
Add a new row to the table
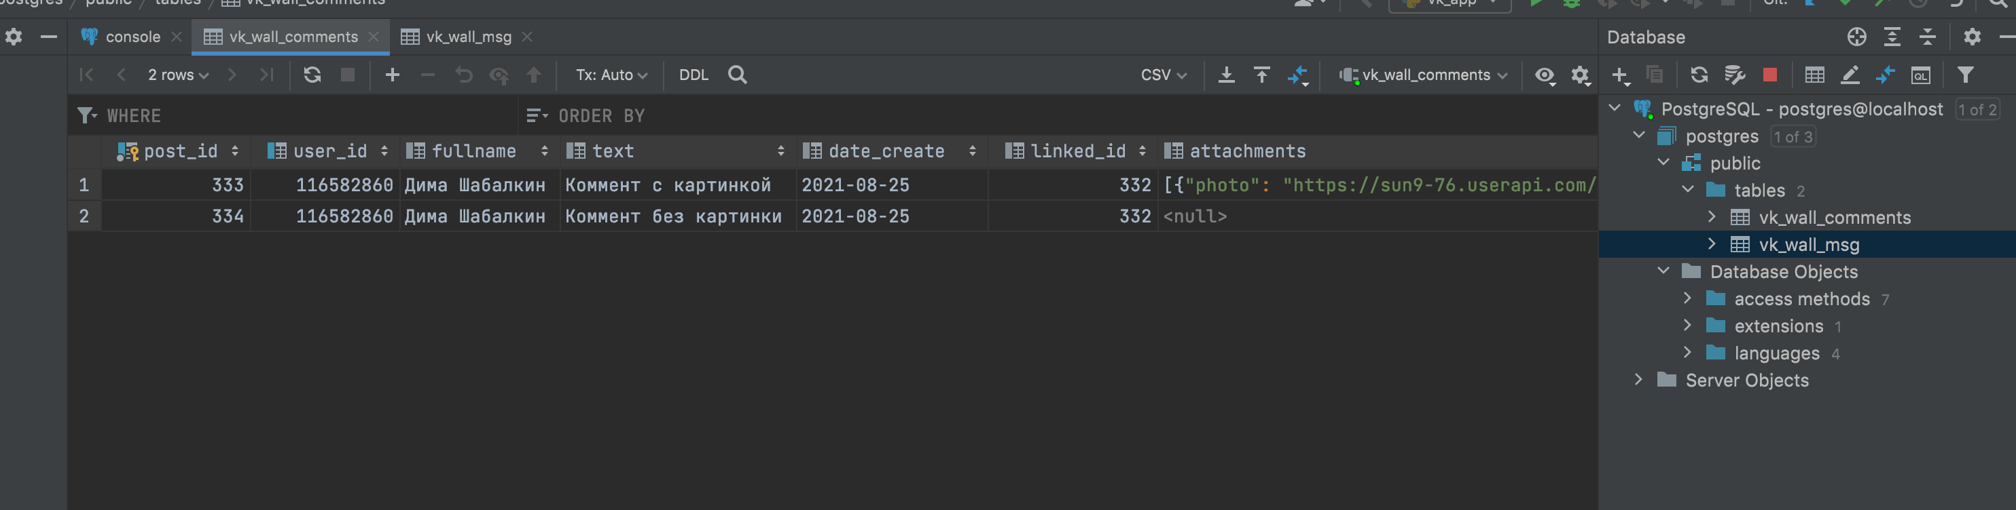point(392,75)
